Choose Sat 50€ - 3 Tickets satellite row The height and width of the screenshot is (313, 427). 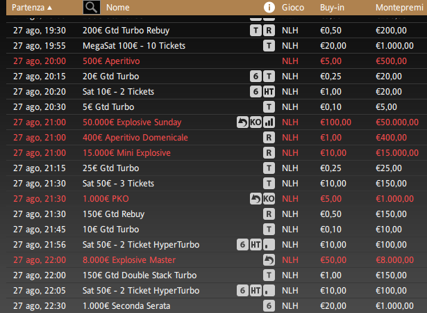217,184
